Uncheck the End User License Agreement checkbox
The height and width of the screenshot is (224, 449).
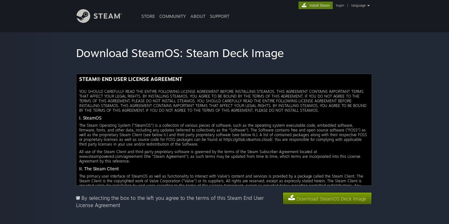click(78, 198)
